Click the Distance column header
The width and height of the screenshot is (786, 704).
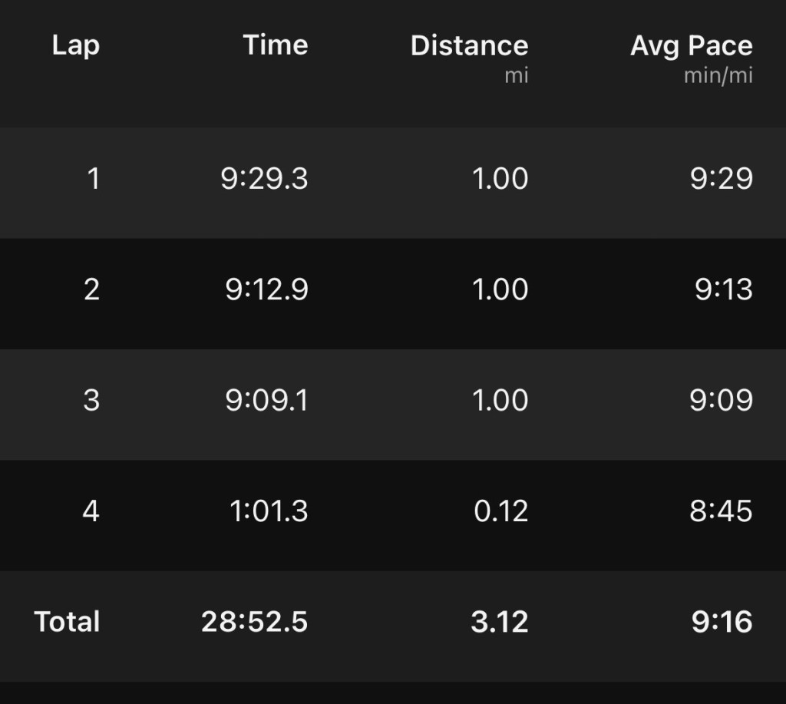(469, 46)
